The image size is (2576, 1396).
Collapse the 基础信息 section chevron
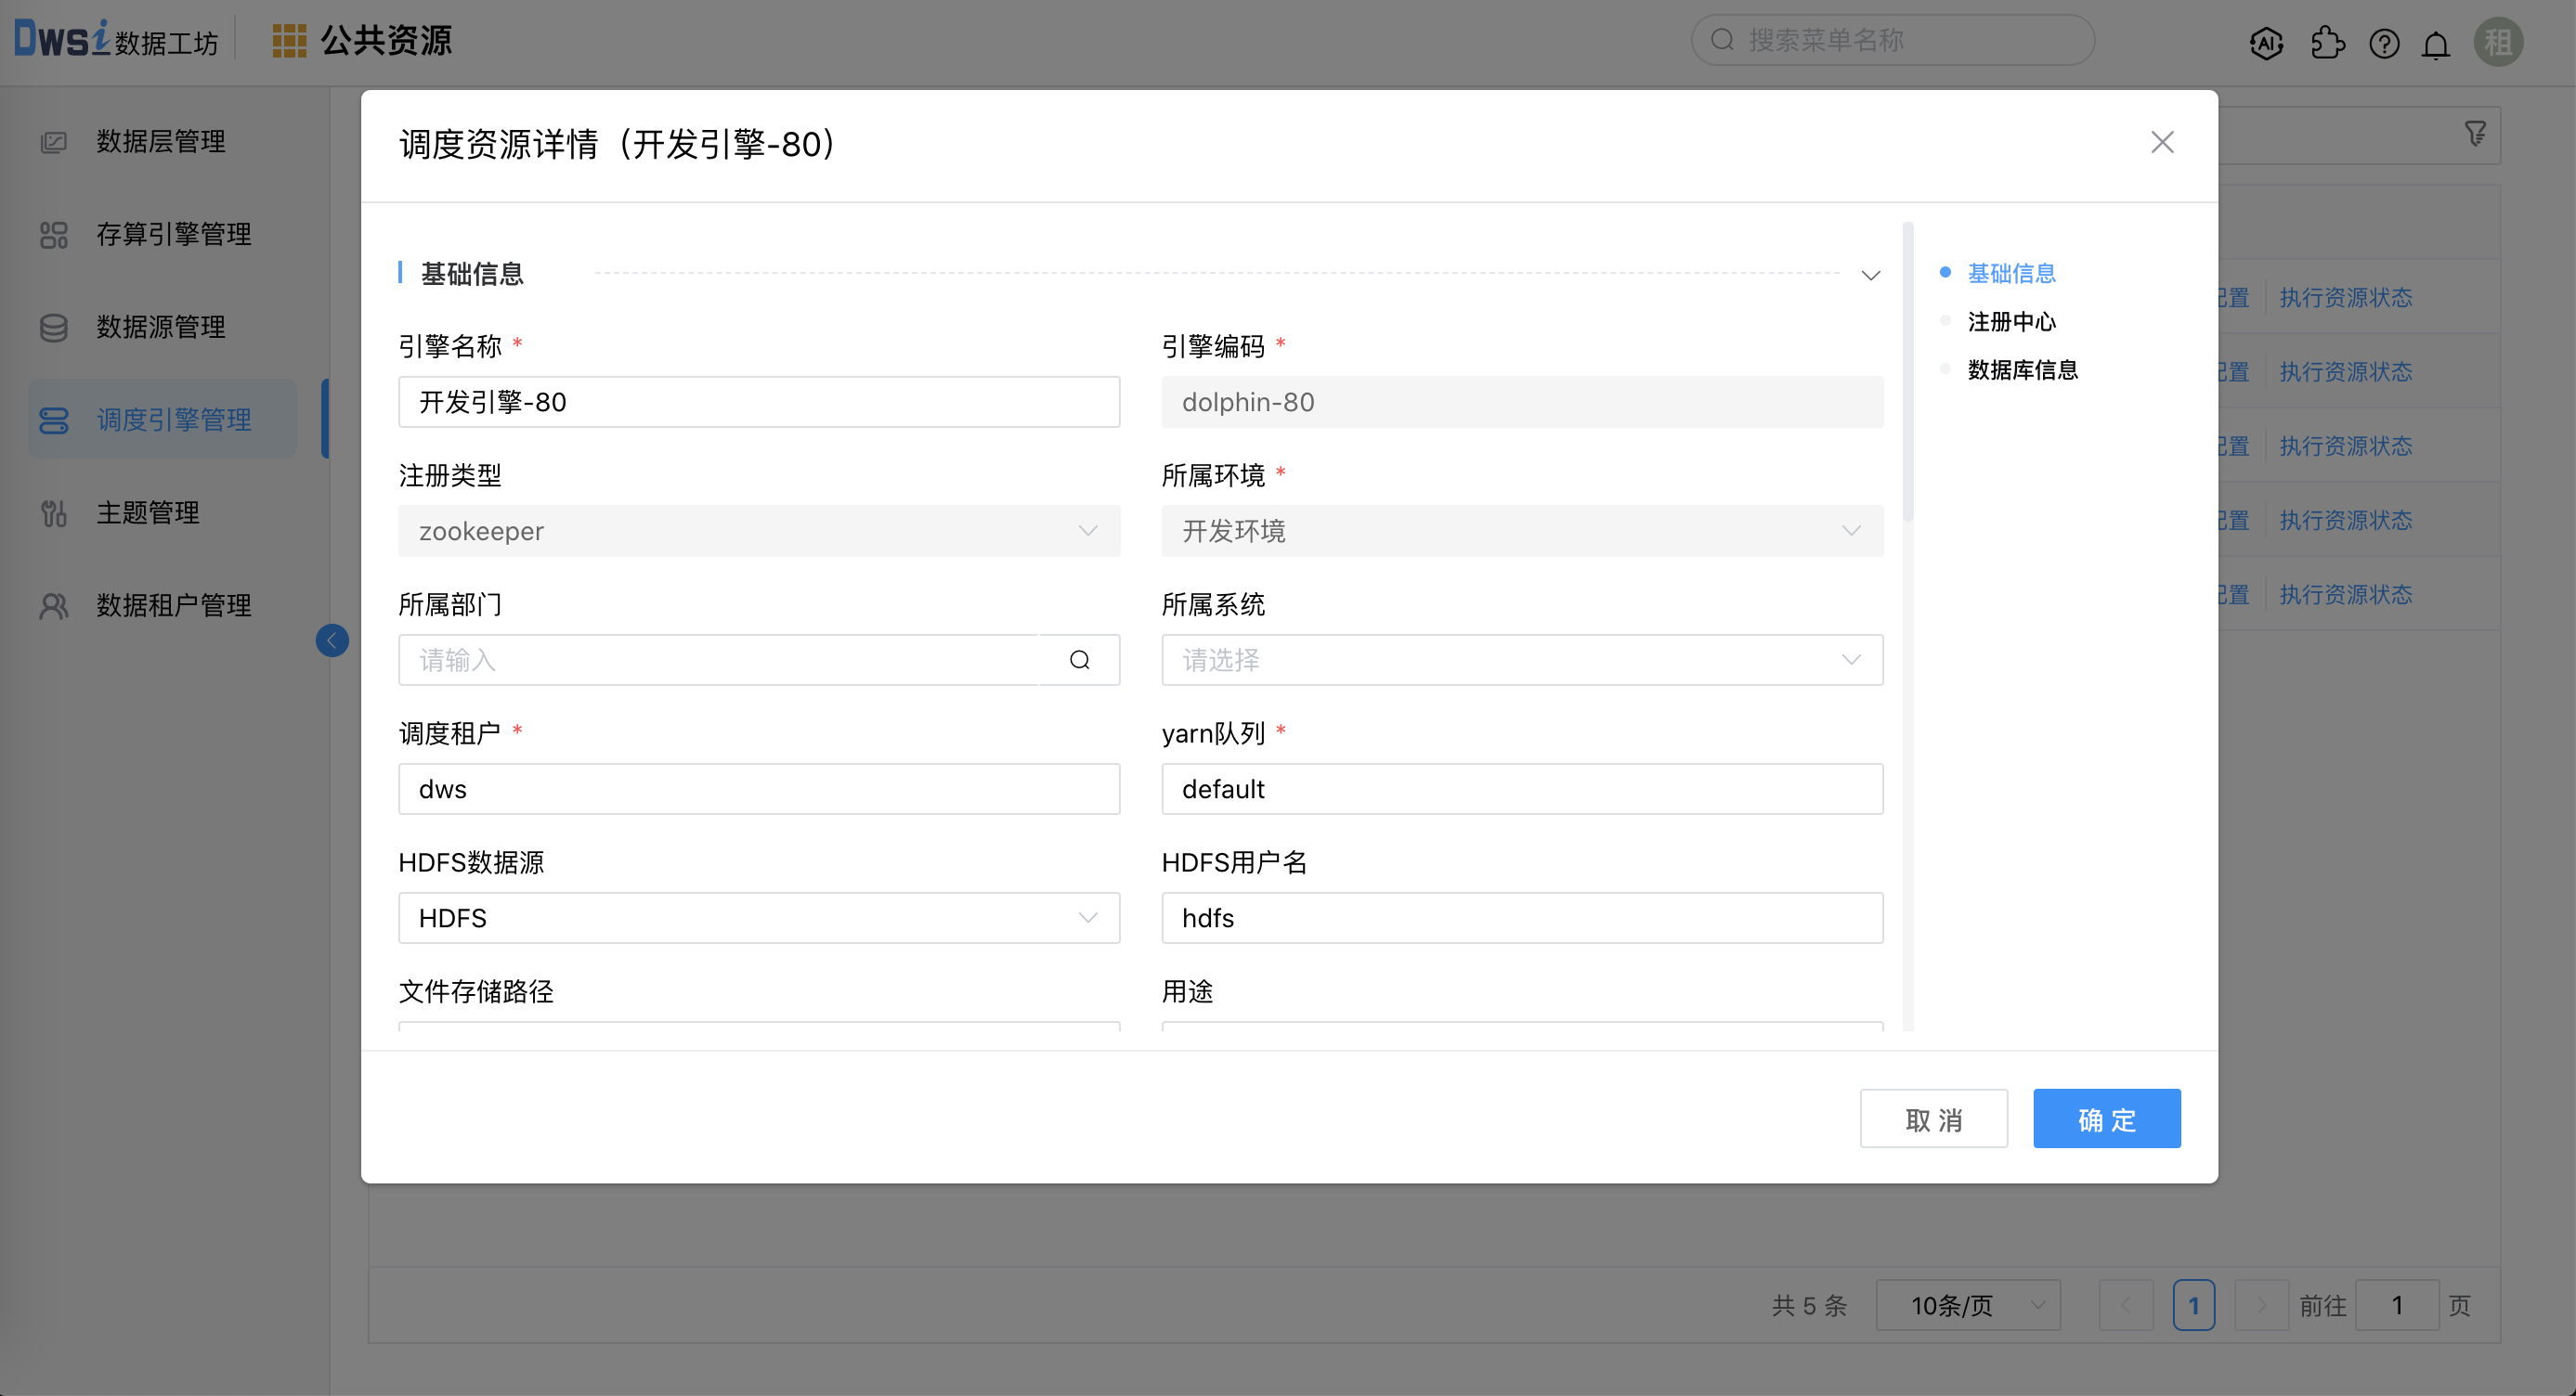[1870, 275]
